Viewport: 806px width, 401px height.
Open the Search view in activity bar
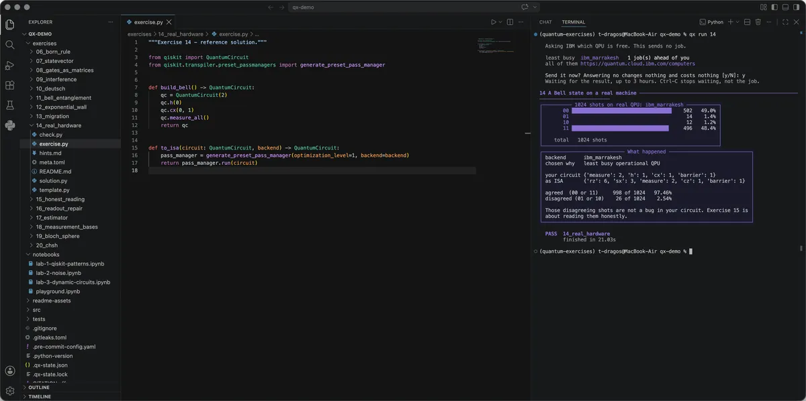(10, 45)
